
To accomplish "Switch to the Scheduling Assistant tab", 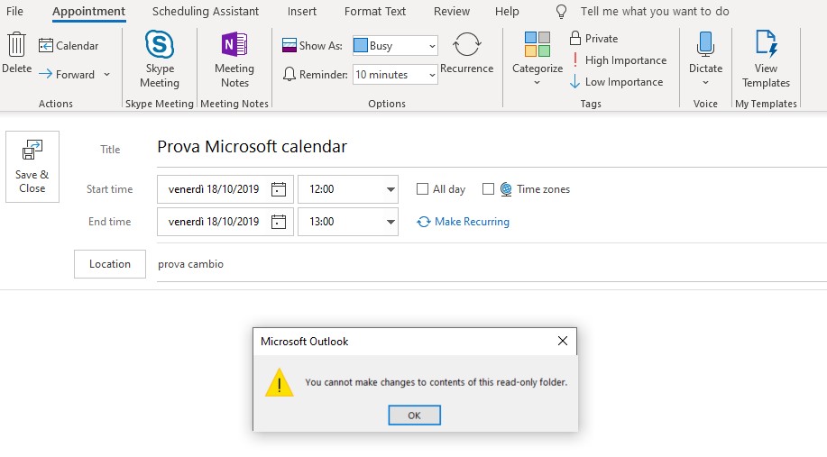I will [x=206, y=12].
